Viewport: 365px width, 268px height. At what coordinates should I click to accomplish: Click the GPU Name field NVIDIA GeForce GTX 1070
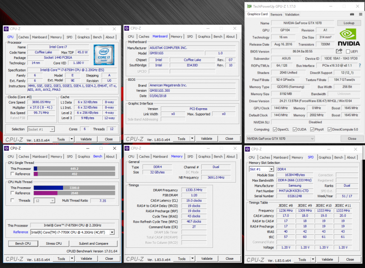302,23
